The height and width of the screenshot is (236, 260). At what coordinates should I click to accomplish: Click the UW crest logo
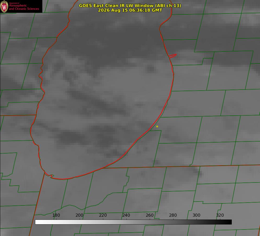pos(4,6)
